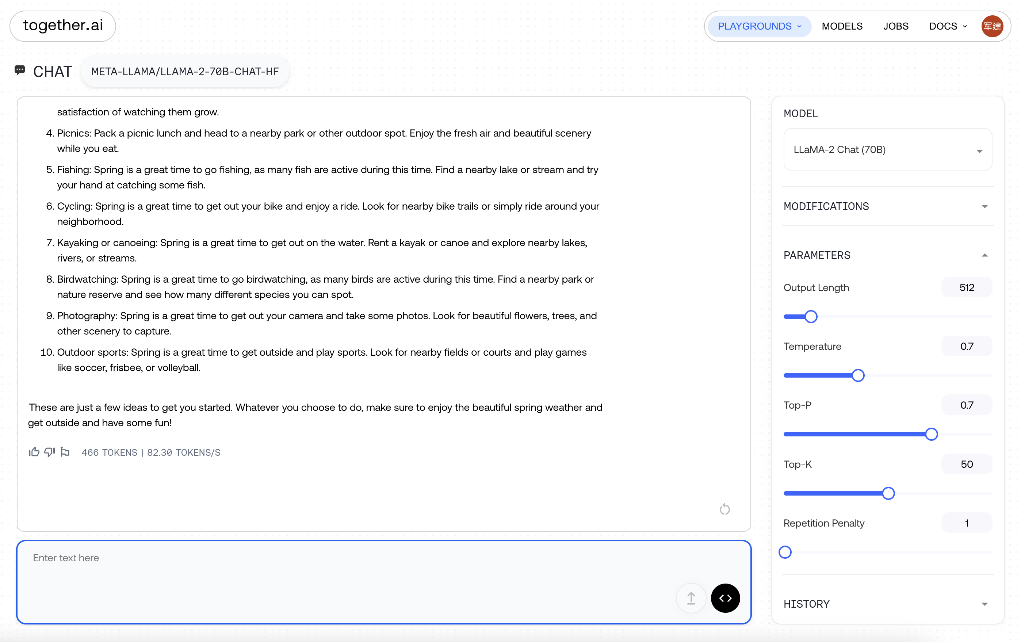Click the Top-K slider handle
The width and height of the screenshot is (1021, 642).
coord(888,494)
